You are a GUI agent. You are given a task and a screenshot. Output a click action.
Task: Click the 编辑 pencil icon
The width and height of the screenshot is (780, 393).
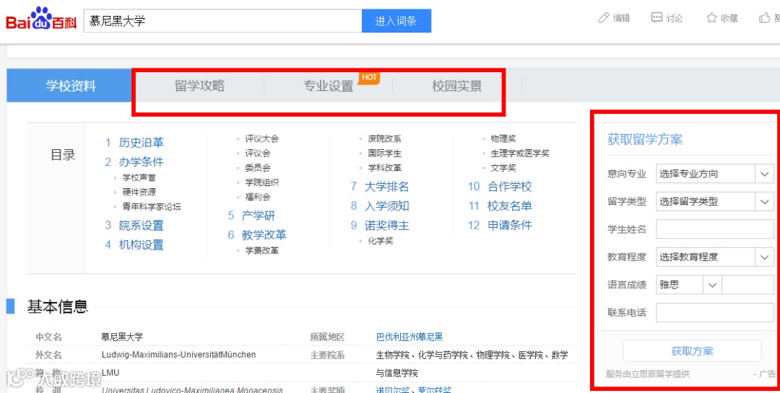(603, 18)
